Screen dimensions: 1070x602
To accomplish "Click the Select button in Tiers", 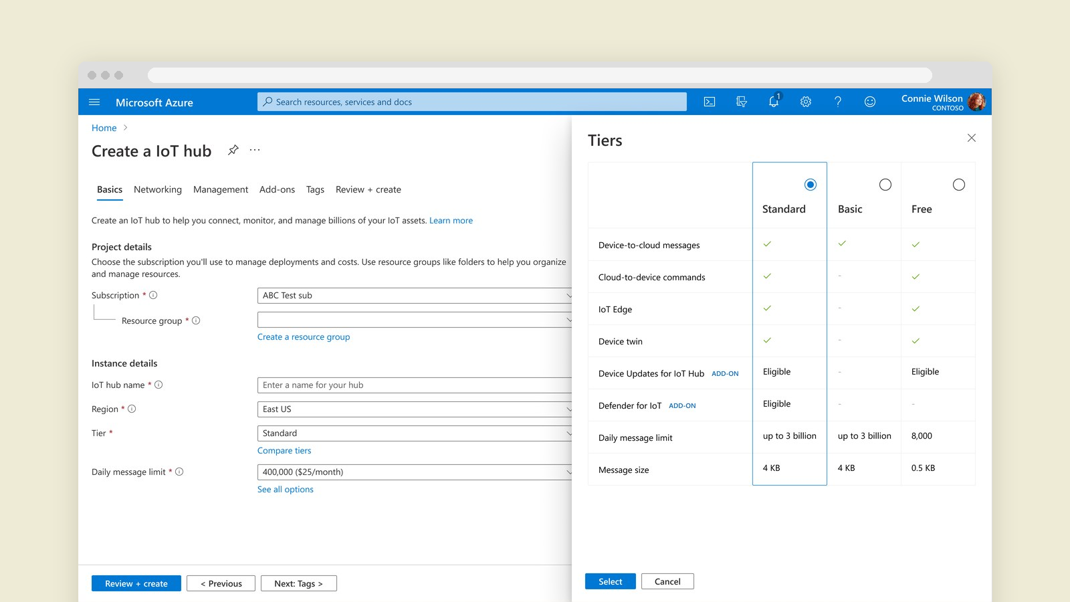I will coord(611,581).
